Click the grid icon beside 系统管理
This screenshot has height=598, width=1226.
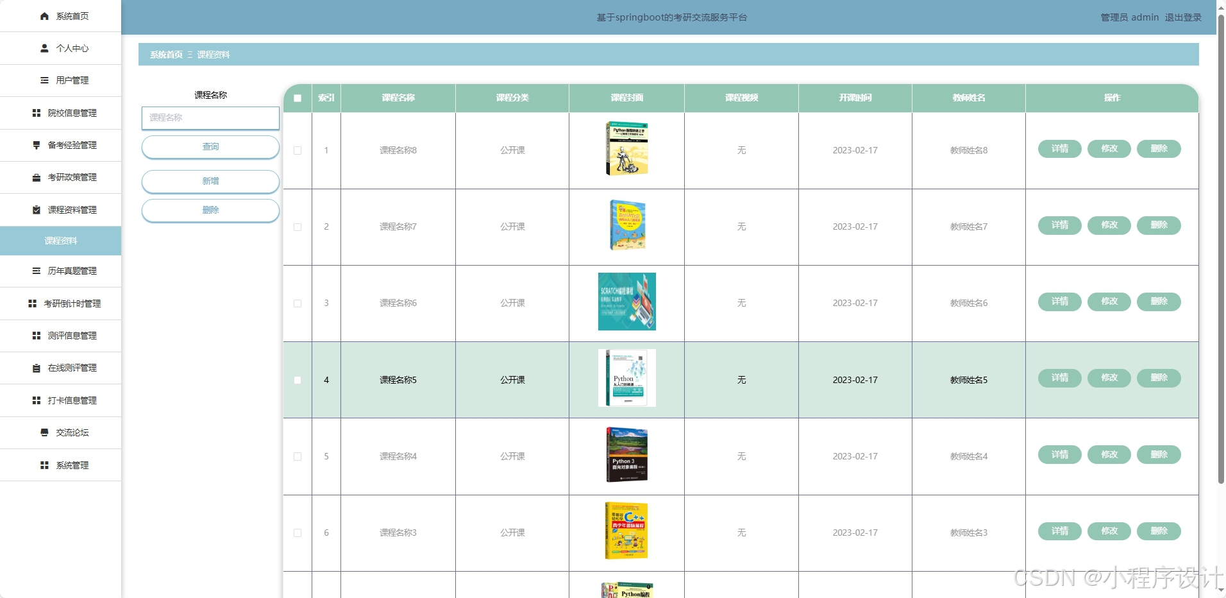point(44,465)
